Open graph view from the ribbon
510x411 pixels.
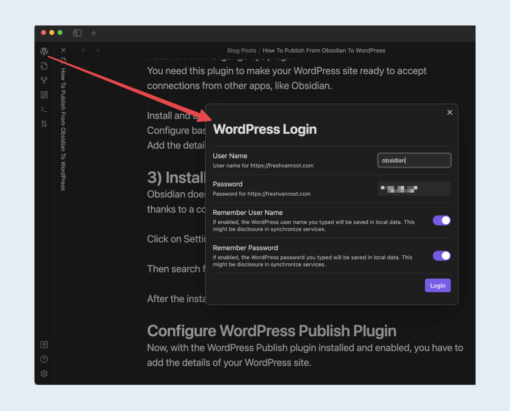(44, 80)
